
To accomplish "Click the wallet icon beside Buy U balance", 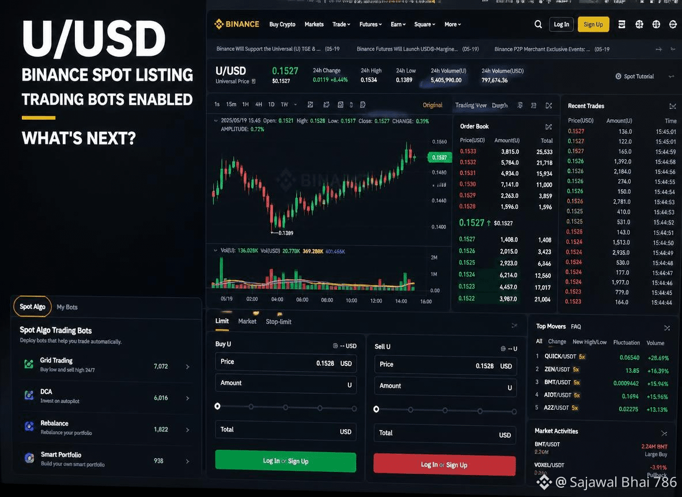I will (x=335, y=346).
